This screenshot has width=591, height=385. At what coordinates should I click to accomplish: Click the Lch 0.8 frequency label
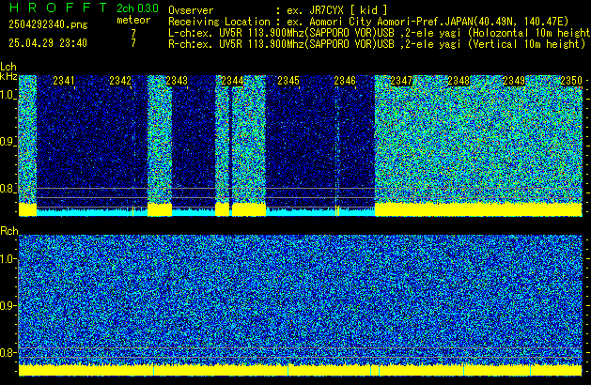pos(8,189)
